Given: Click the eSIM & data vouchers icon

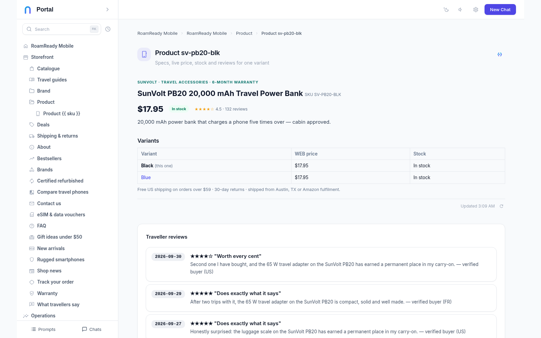Looking at the screenshot, I should 32,215.
